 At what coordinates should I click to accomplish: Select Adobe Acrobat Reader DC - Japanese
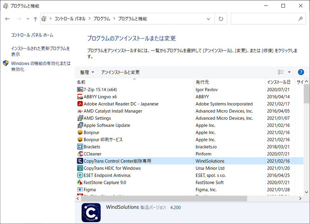click(x=190, y=104)
